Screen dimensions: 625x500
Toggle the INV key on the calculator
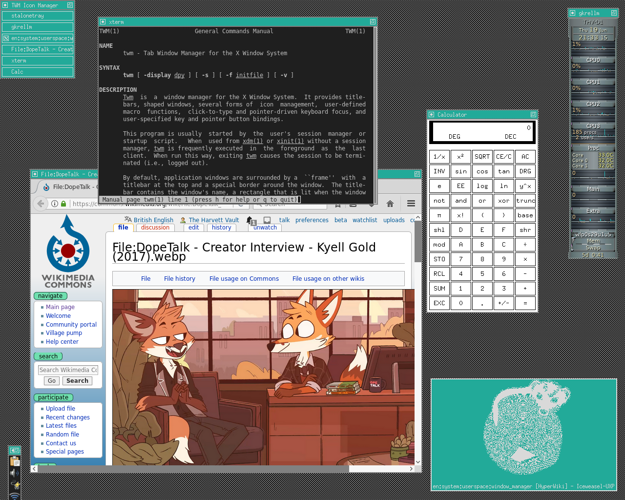tap(439, 171)
